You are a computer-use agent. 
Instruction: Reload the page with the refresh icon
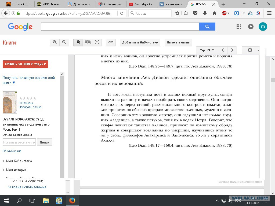[122, 13]
